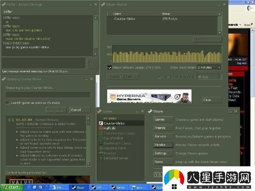
Task: Select the Counter-Strike row in Steam Monitor
Action: click(162, 19)
